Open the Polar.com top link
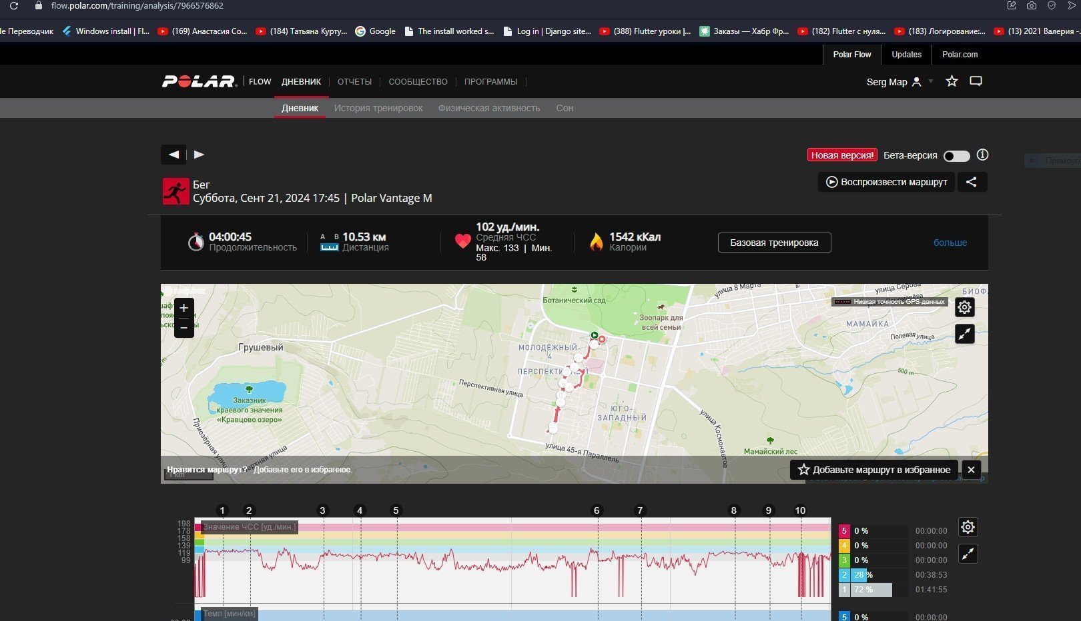This screenshot has height=621, width=1081. point(960,55)
